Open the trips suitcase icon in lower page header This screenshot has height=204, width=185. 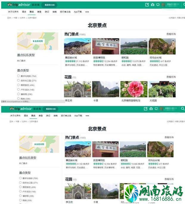click(151, 109)
